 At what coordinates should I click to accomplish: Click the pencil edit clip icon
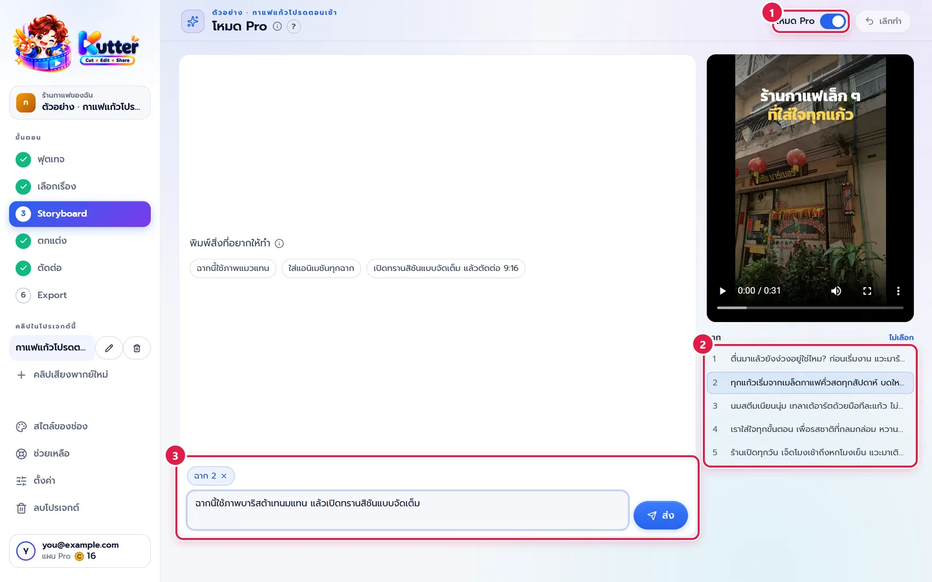(x=109, y=348)
